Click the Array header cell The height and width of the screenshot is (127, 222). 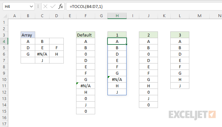[x=28, y=35]
